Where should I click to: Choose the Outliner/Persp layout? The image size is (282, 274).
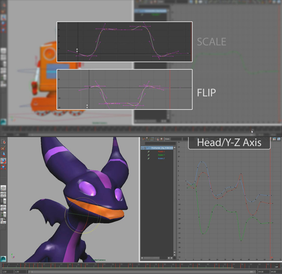click(3, 201)
